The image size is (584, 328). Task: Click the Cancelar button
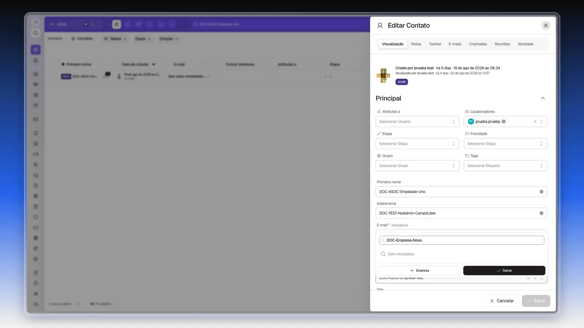point(502,301)
